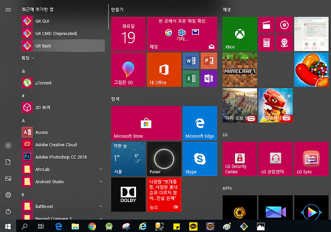
Task: Open Task View on the taskbar
Action: tap(41, 226)
